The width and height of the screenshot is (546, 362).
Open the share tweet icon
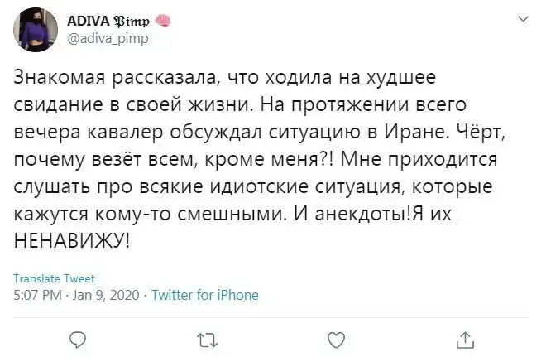point(465,340)
